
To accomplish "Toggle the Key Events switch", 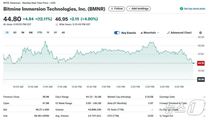I will (117, 33).
